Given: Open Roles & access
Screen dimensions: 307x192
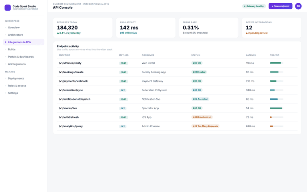Looking at the screenshot, I should point(24,86).
